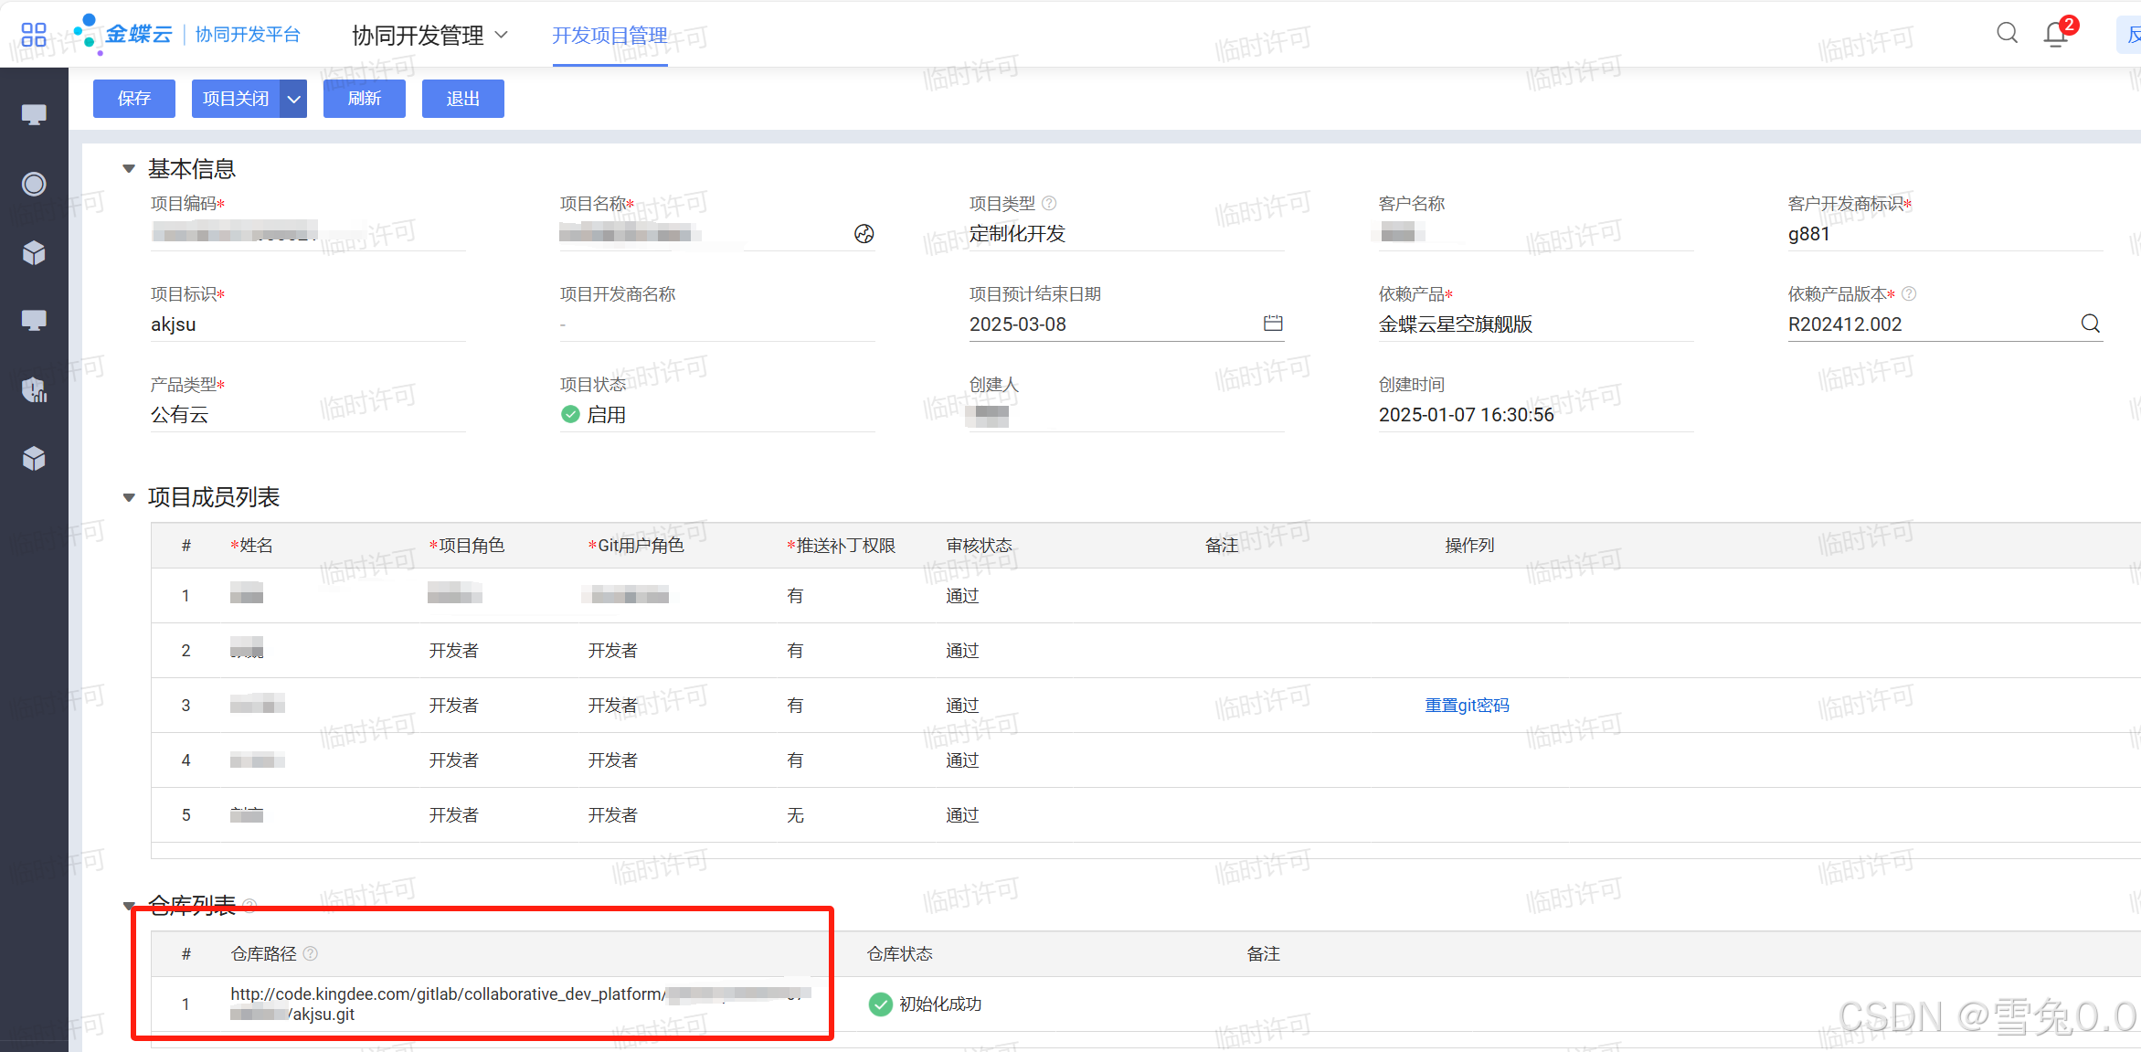Click the 姓名 column header
This screenshot has width=2141, height=1052.
[252, 546]
